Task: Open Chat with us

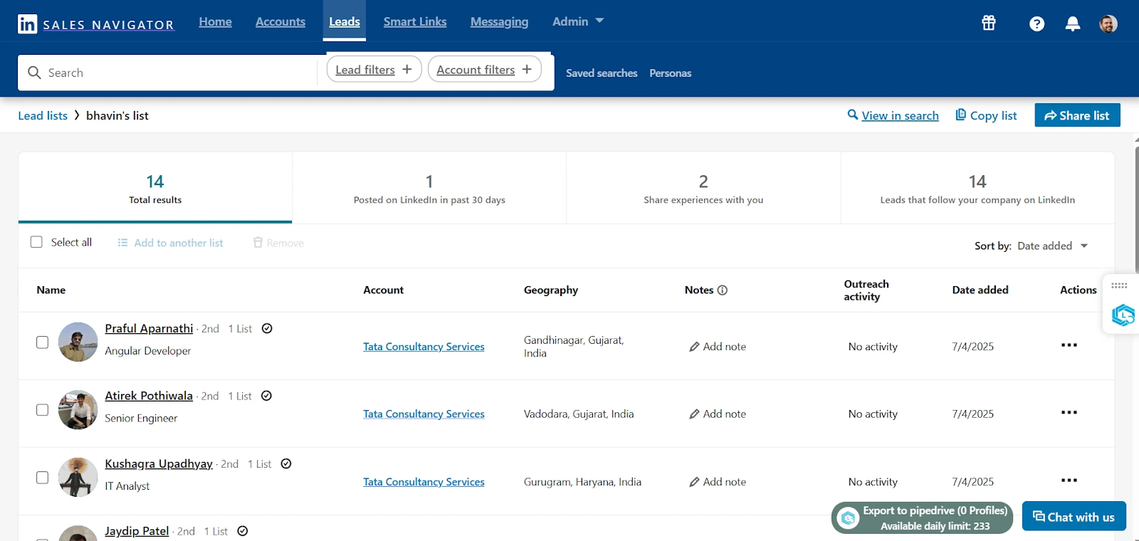Action: click(x=1074, y=517)
